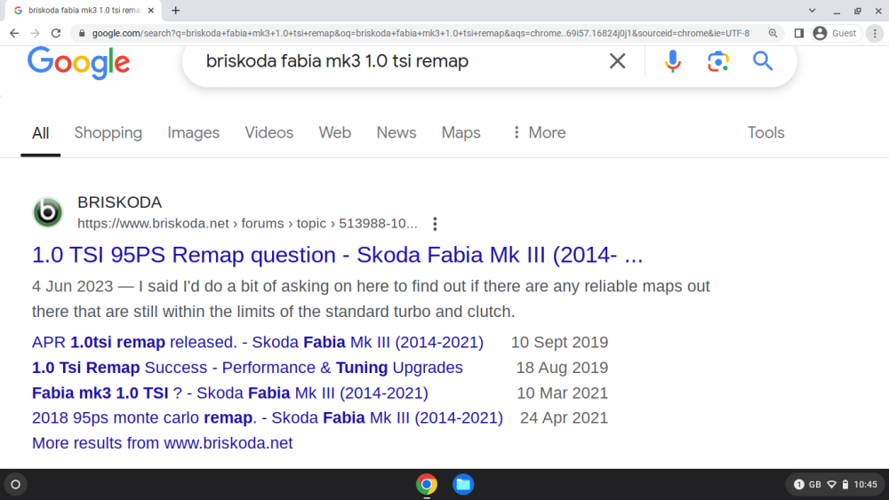
Task: View site info via the padlock icon
Action: point(82,34)
